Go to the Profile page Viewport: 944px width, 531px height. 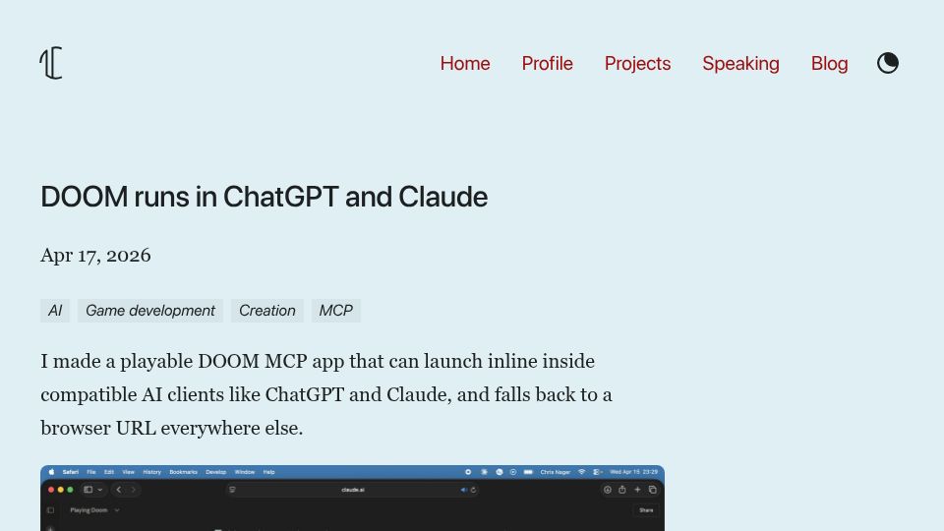coord(548,63)
